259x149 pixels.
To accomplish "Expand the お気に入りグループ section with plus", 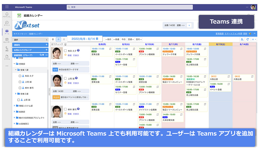I will [x=46, y=50].
